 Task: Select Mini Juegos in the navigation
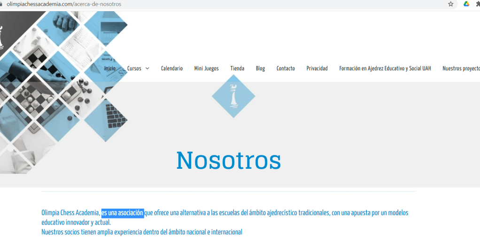click(206, 68)
